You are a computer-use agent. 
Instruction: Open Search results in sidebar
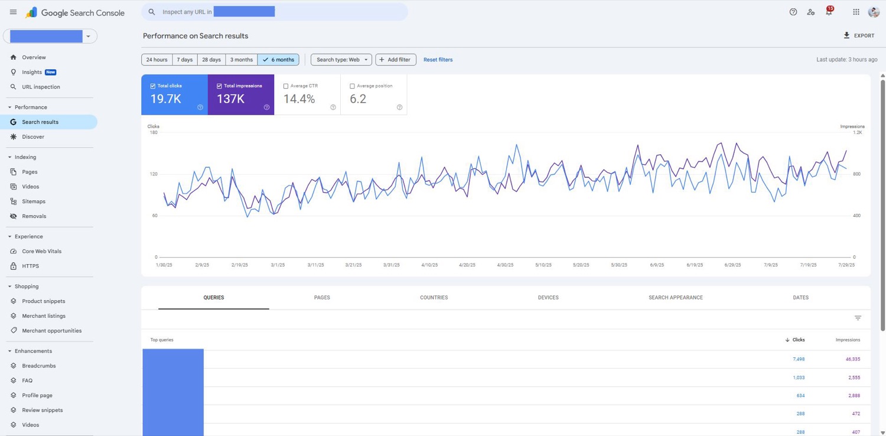[48, 122]
